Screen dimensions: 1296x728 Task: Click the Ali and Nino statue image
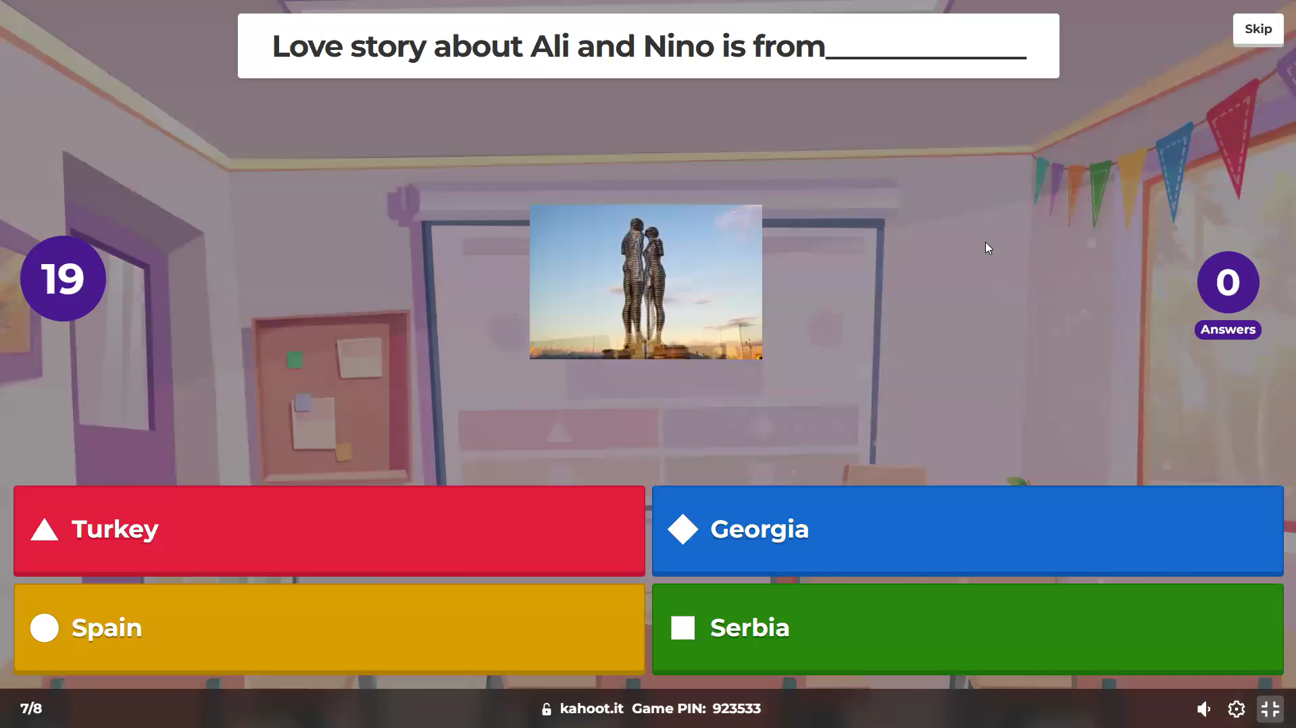click(x=645, y=282)
